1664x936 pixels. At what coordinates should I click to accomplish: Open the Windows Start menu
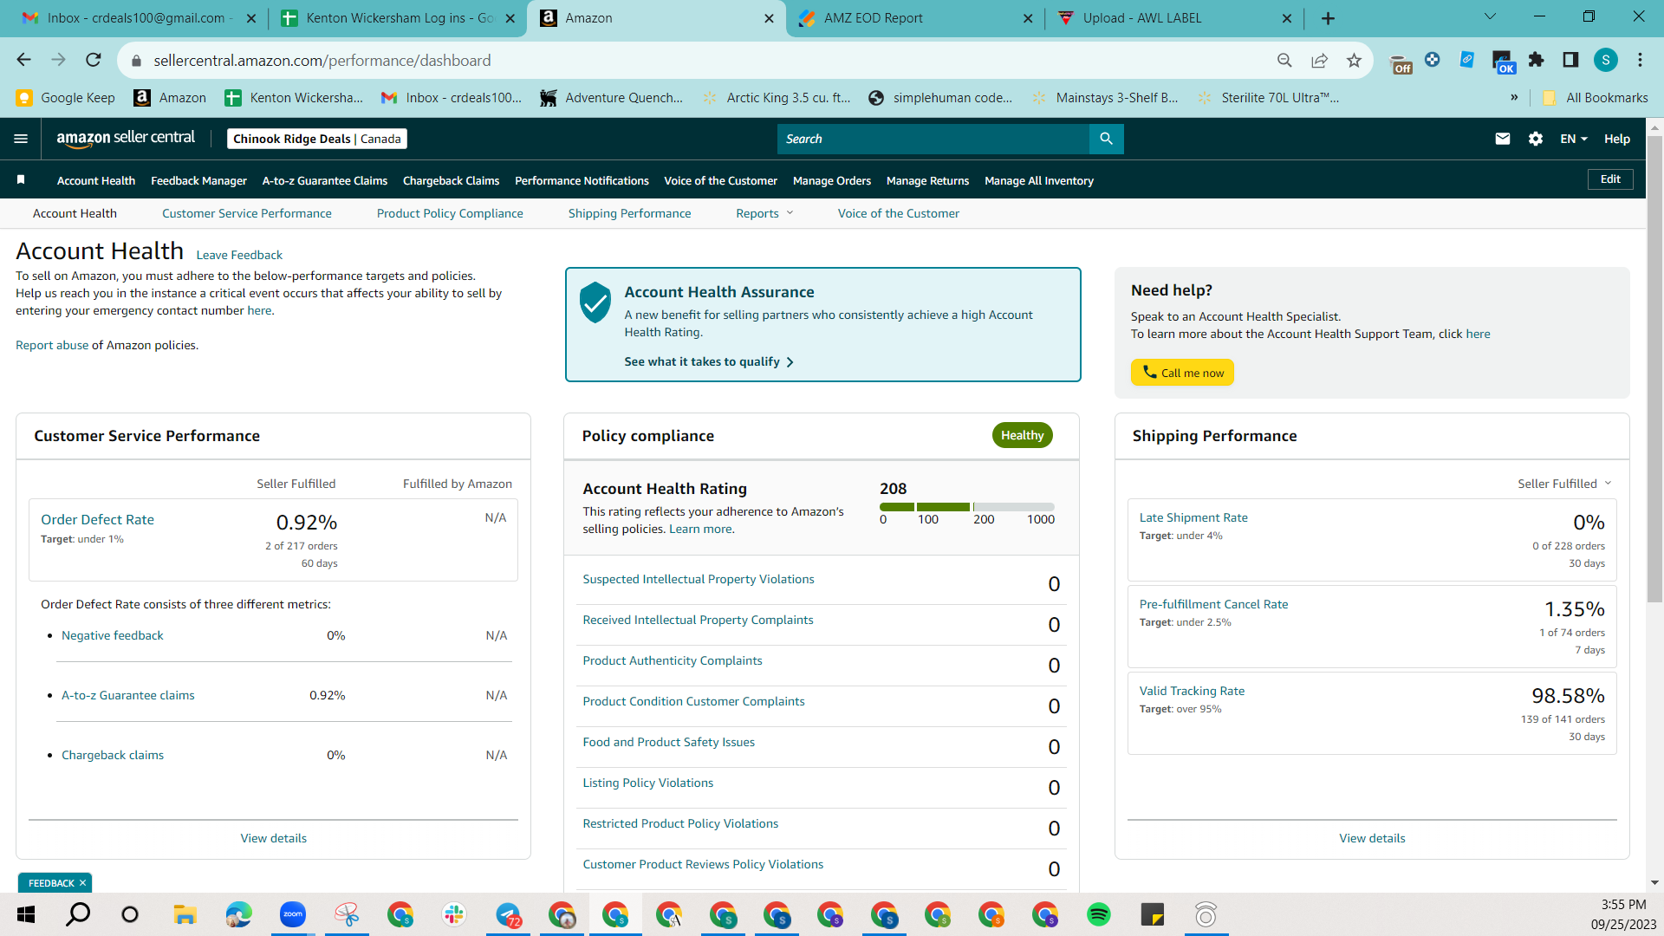pos(26,914)
